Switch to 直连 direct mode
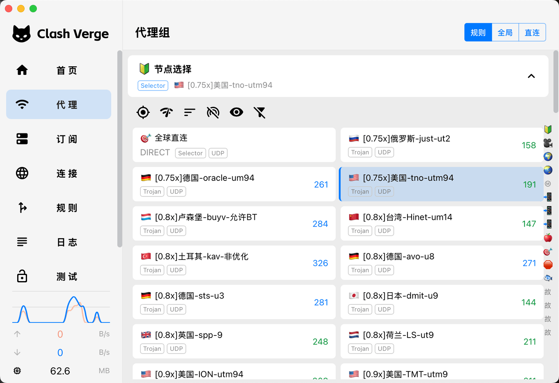This screenshot has height=383, width=559. (x=532, y=33)
